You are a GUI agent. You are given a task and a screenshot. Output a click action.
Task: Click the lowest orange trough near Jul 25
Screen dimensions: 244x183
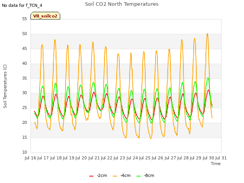tap(151, 138)
